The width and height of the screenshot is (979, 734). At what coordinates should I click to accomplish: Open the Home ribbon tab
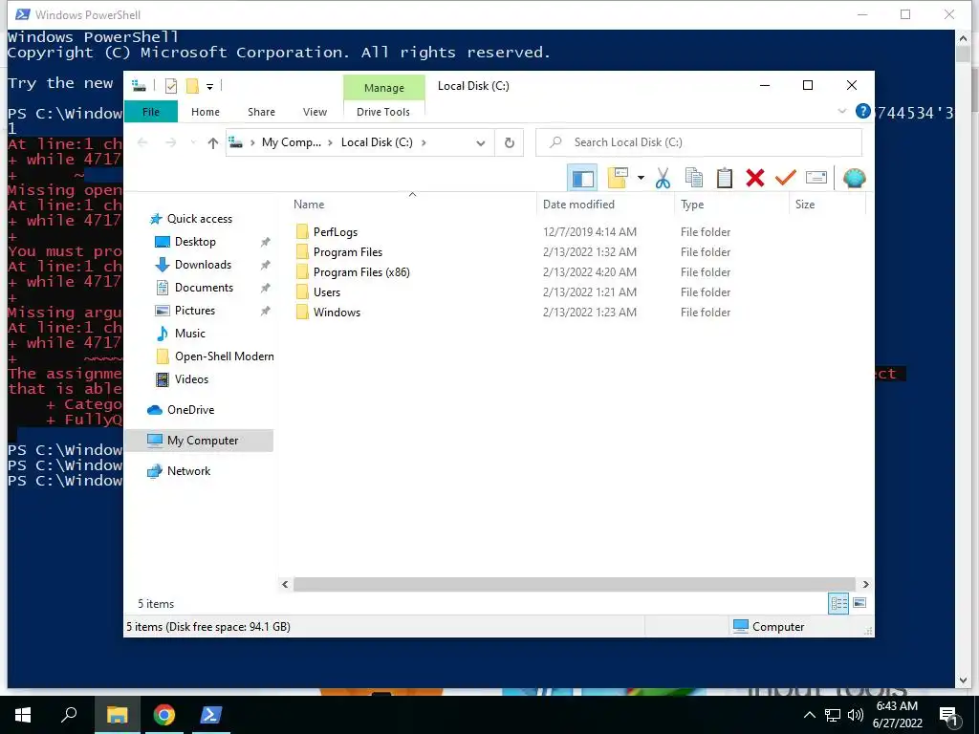[x=206, y=112]
